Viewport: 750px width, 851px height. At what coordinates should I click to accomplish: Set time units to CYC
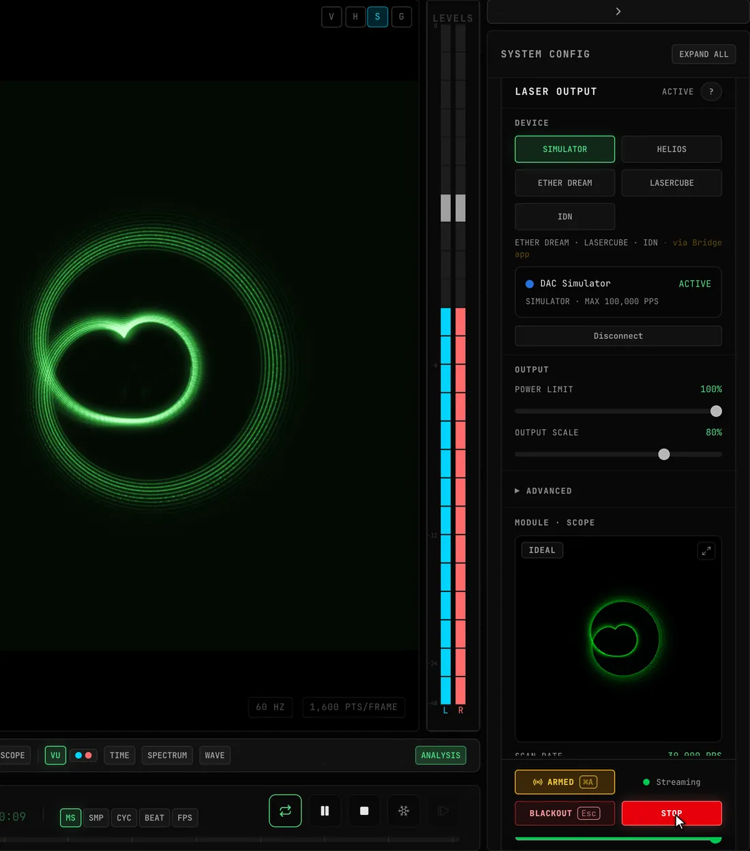[x=124, y=818]
